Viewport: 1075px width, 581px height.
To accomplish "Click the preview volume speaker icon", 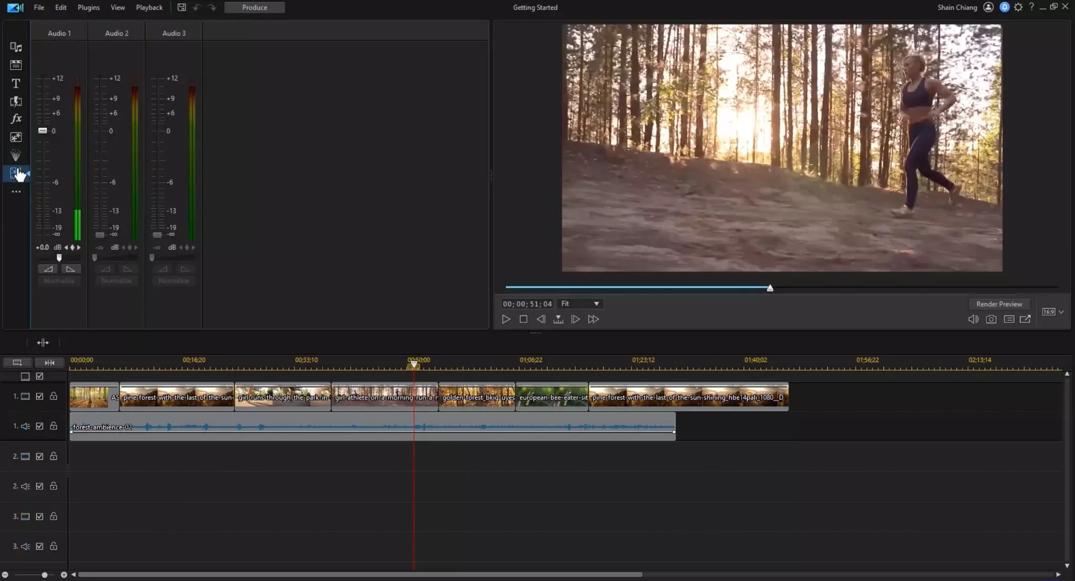I will point(973,319).
